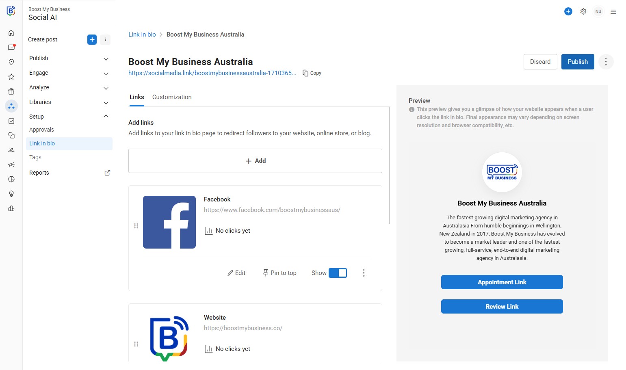Toggle the Facebook link Show switch
The image size is (626, 370).
[338, 273]
